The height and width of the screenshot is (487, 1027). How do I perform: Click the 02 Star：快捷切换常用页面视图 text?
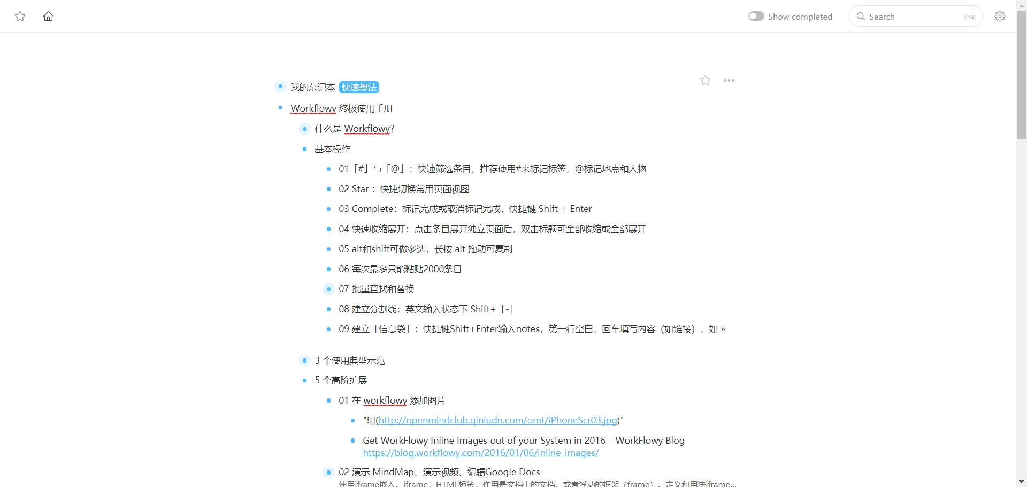404,189
